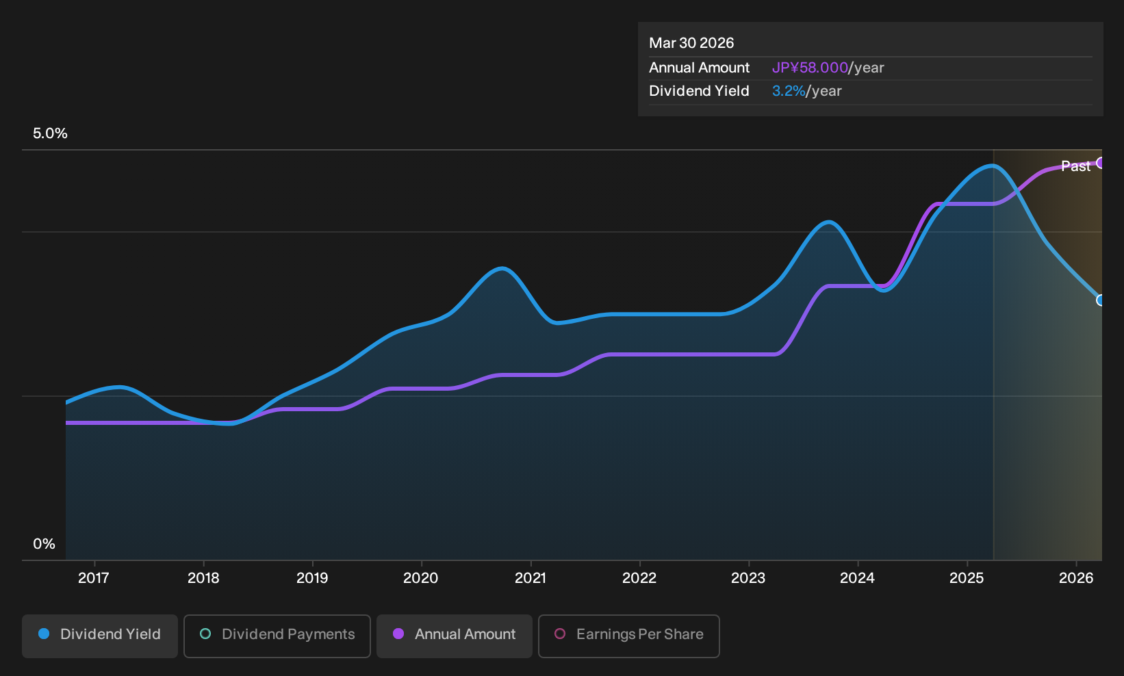Select the purple annual amount endpoint marker
1124x676 pixels.
(1101, 163)
